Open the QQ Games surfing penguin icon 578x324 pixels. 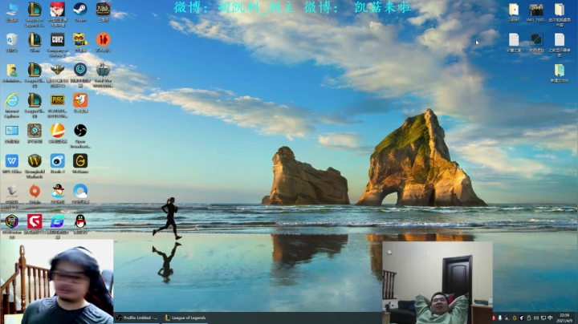coord(58,192)
